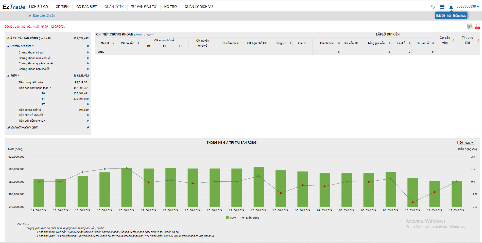Click the notification bell icon
The width and height of the screenshot is (482, 243).
tap(451, 7)
